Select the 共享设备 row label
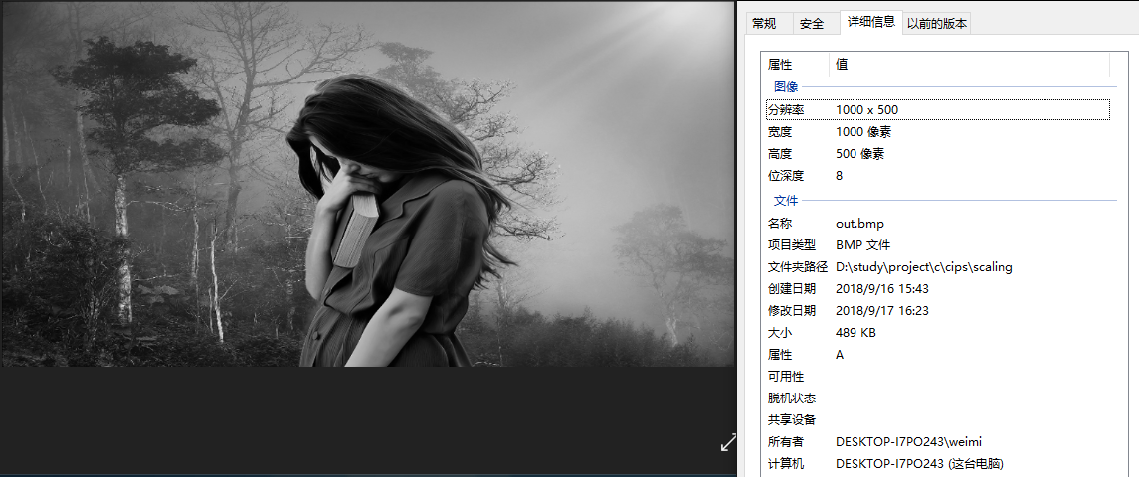Image resolution: width=1140 pixels, height=477 pixels. coord(791,419)
